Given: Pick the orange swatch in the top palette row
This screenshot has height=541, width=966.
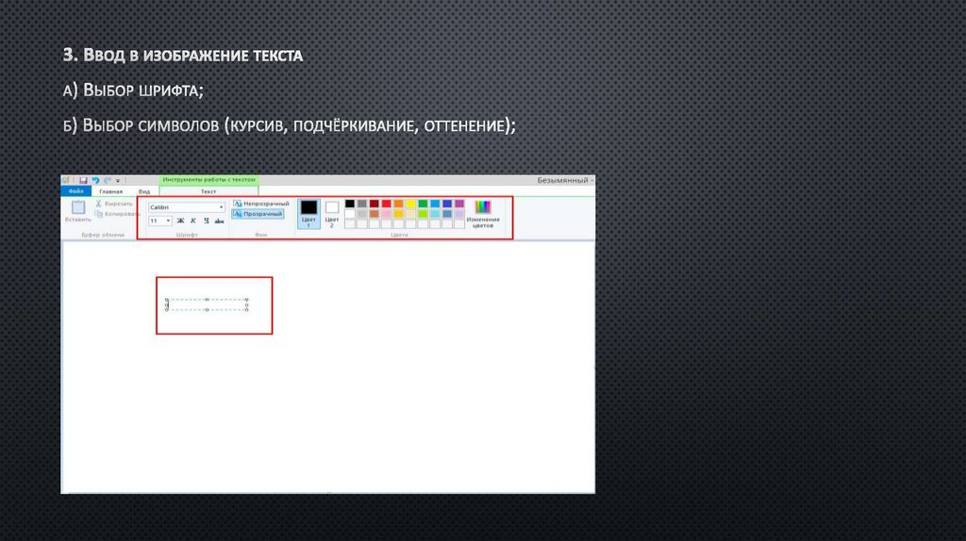Looking at the screenshot, I should point(399,204).
